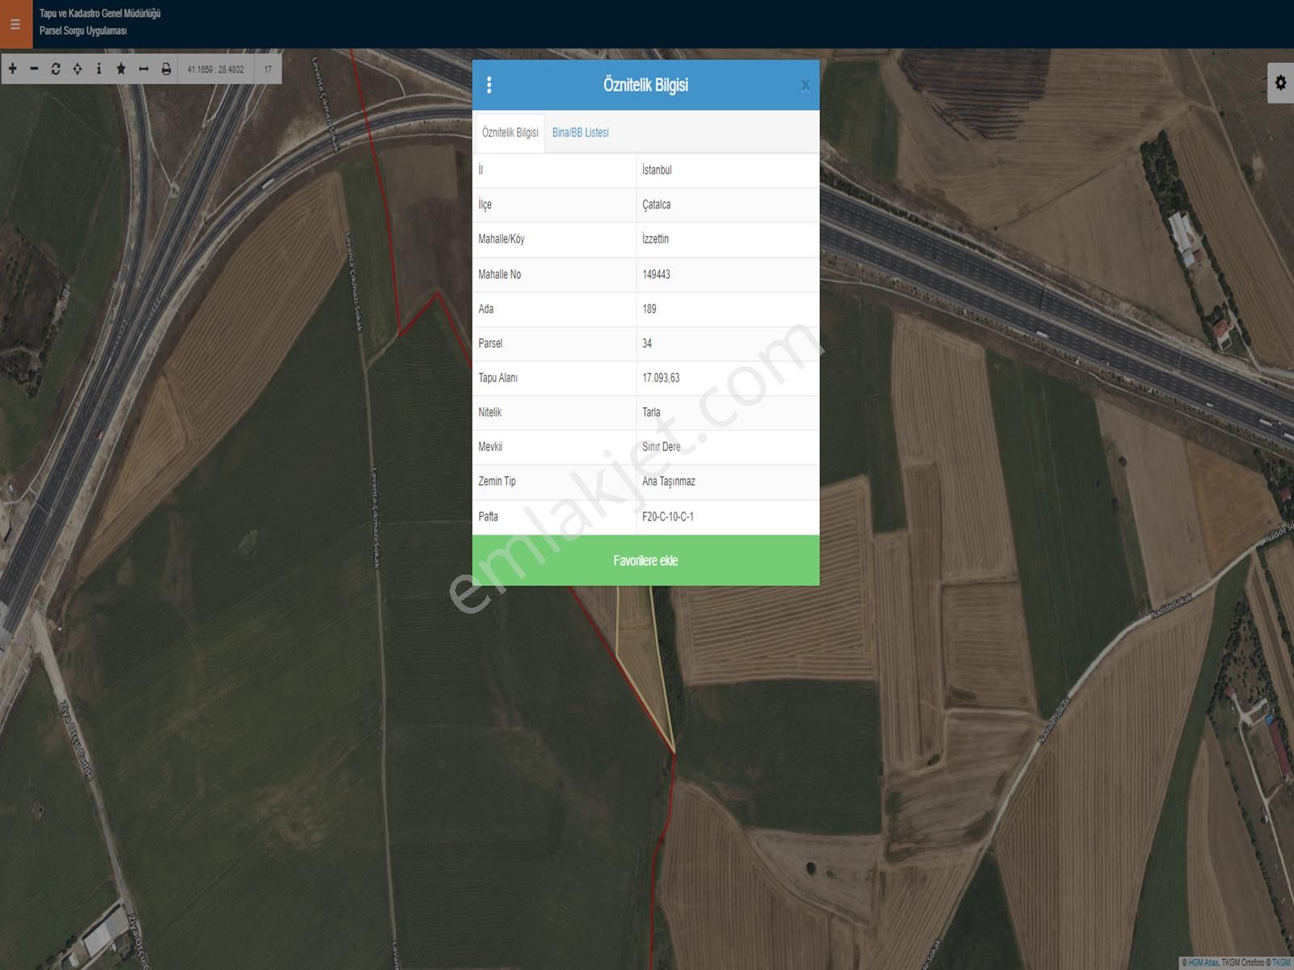Viewport: 1294px width, 970px height.
Task: Click the locate position crosshair icon
Action: (x=78, y=69)
